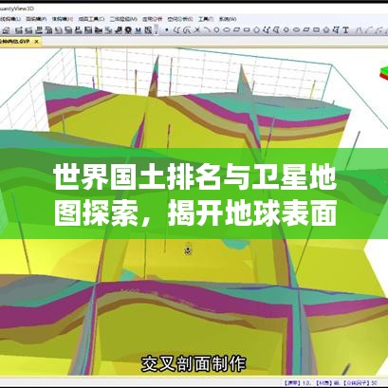Select the second polyline tool before the T icon
The image size is (388, 388).
coord(336,30)
